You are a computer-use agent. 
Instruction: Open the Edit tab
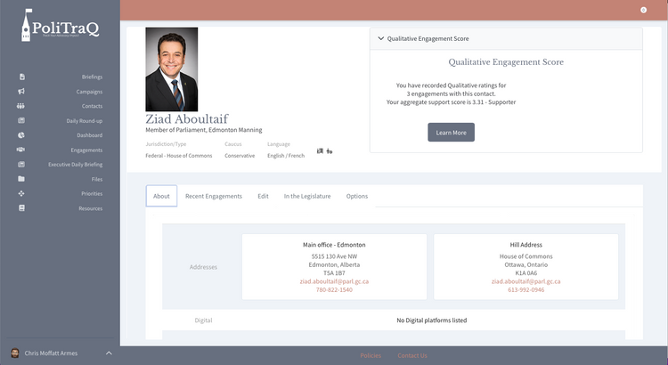pyautogui.click(x=263, y=196)
